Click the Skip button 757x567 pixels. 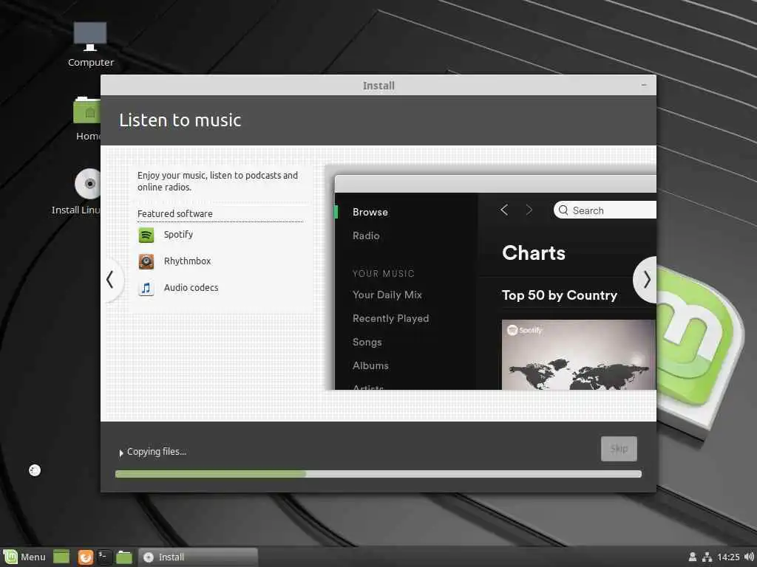[619, 449]
